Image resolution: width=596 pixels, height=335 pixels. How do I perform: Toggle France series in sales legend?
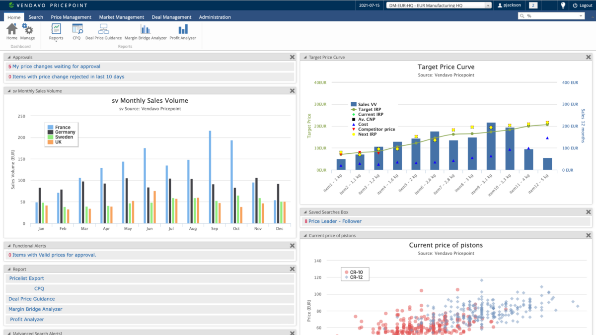(x=62, y=128)
